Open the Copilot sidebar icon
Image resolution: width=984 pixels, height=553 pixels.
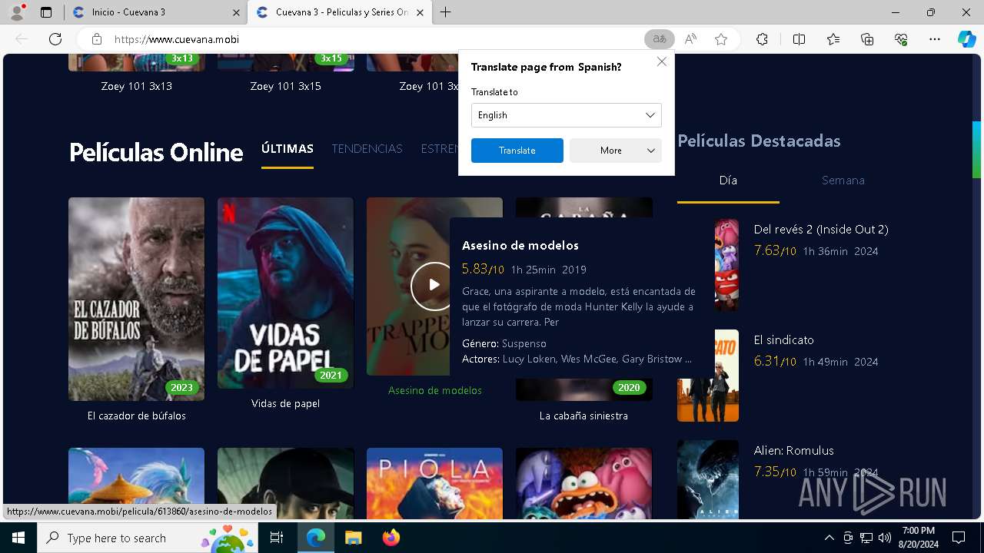pyautogui.click(x=966, y=39)
